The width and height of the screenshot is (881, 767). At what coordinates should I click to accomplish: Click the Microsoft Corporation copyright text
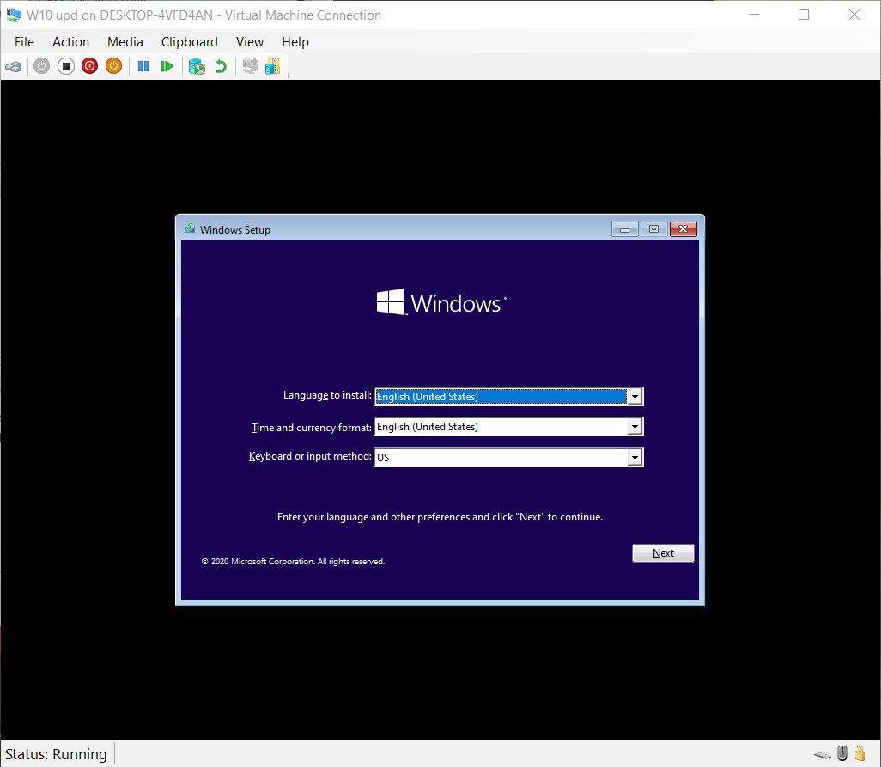(293, 562)
